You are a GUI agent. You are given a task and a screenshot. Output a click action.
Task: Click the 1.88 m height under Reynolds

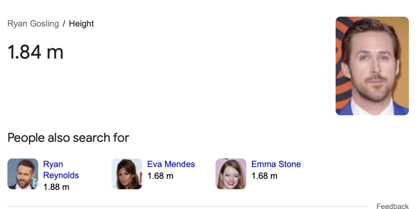point(56,187)
